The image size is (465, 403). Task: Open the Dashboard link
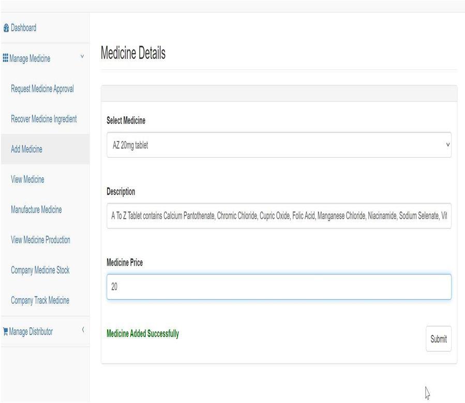[23, 28]
